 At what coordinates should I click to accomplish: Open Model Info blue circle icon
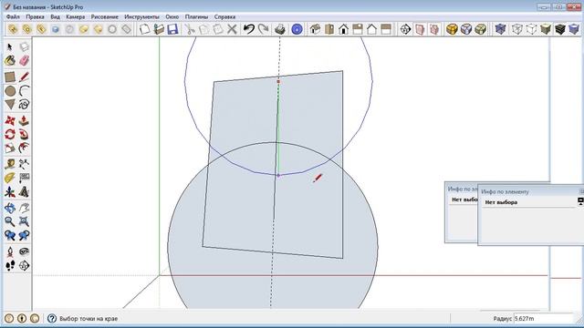point(297,29)
